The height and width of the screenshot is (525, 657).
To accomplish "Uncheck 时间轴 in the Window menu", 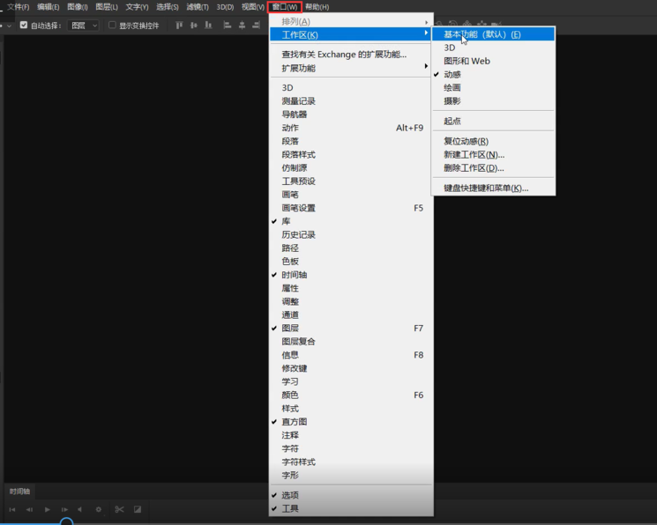I will [x=295, y=275].
